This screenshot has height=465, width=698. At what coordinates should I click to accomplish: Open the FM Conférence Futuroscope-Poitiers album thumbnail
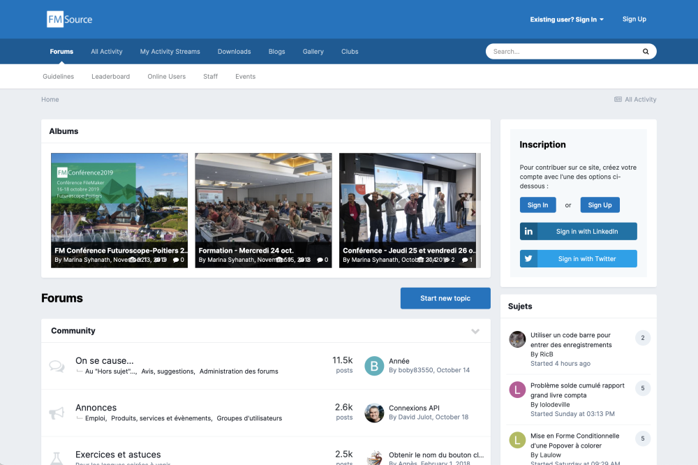tap(119, 202)
